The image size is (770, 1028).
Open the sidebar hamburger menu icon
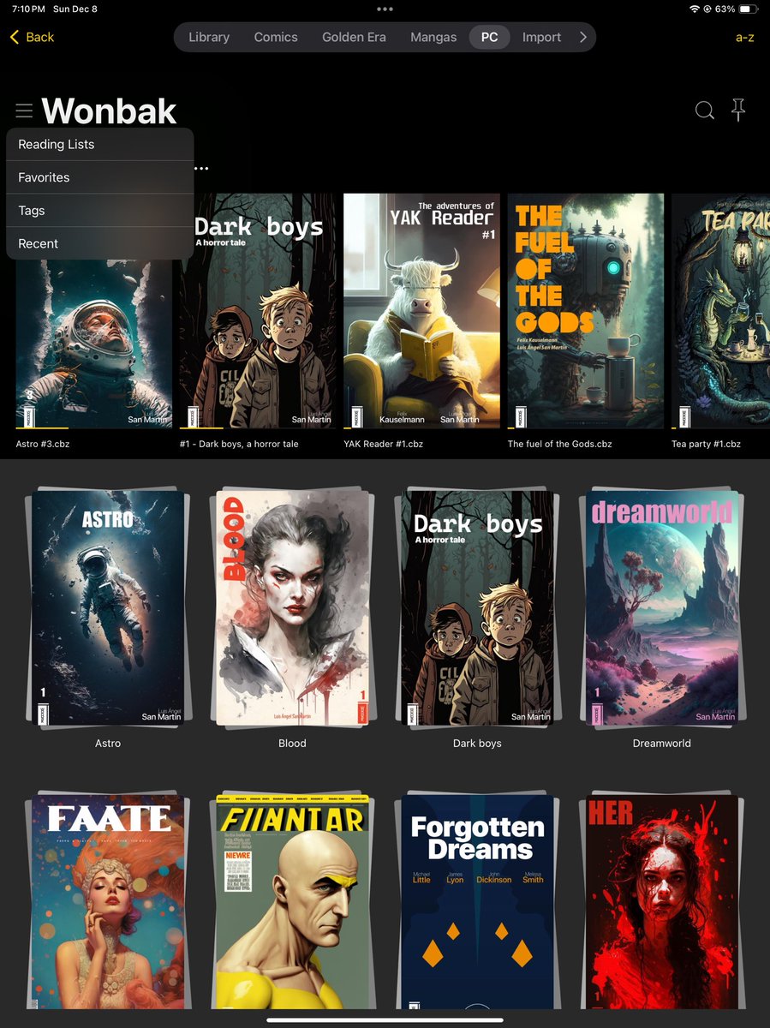(x=24, y=110)
